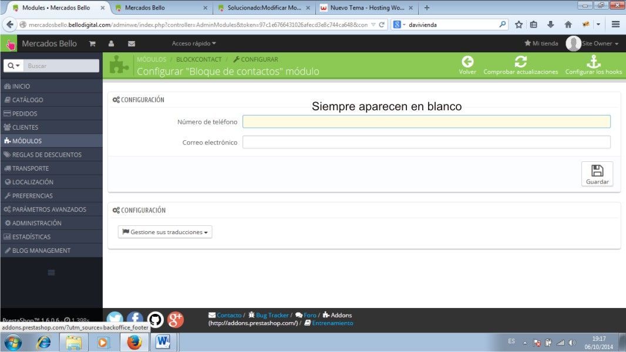The image size is (626, 352).
Task: Open the Firefox downloads arrow icon
Action: coord(551,25)
